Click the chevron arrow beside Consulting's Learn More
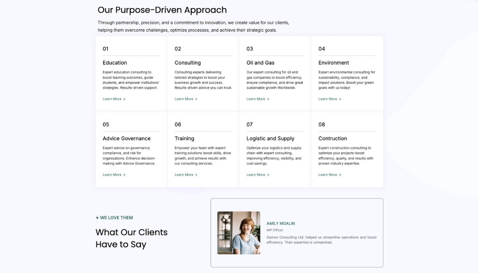Image resolution: width=478 pixels, height=273 pixels. pyautogui.click(x=196, y=99)
